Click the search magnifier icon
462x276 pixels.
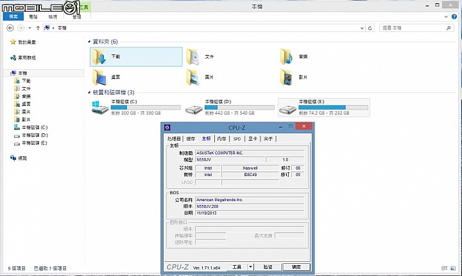(449, 28)
